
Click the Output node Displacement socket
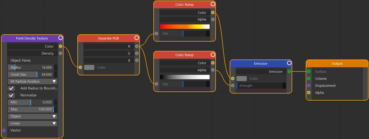[309, 85]
